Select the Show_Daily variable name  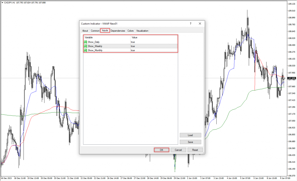[94, 42]
